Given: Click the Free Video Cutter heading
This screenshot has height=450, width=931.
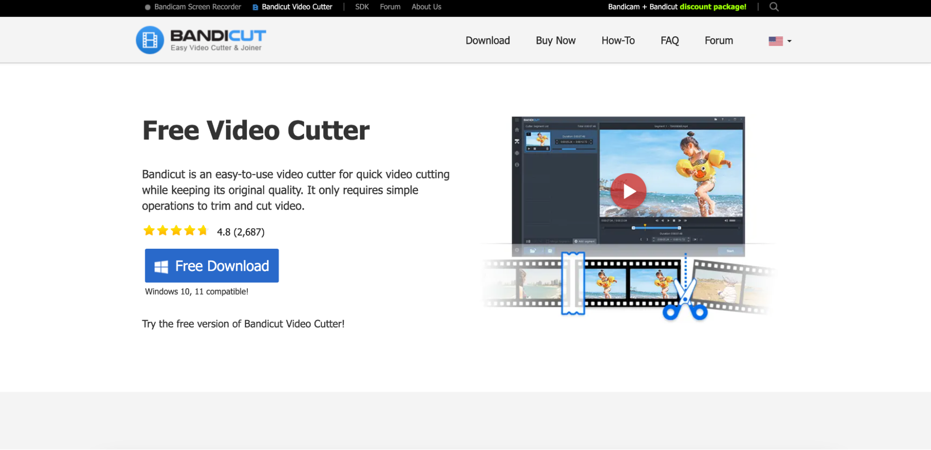Looking at the screenshot, I should 256,130.
